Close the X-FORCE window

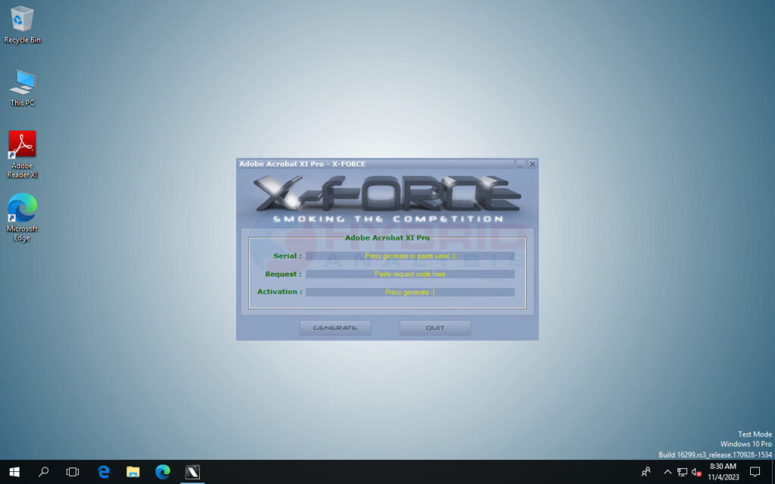coord(532,164)
